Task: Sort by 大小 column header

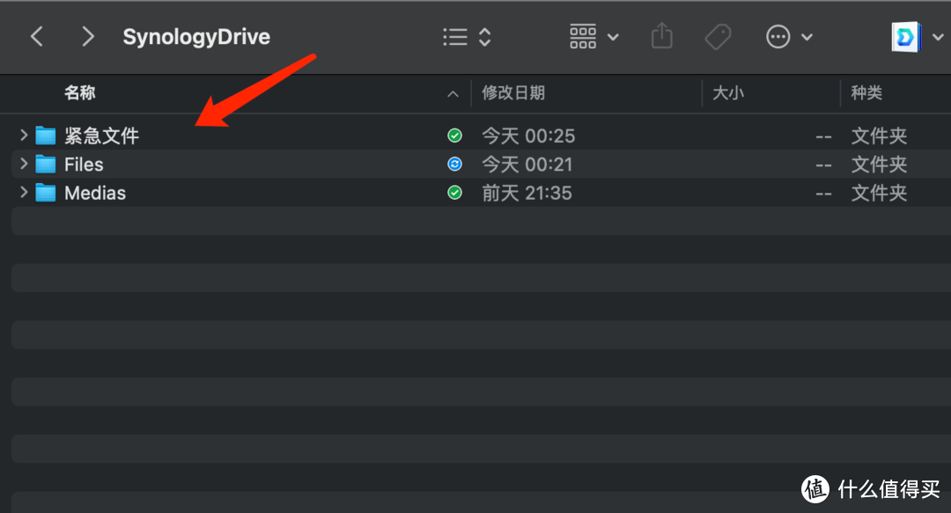Action: click(728, 92)
